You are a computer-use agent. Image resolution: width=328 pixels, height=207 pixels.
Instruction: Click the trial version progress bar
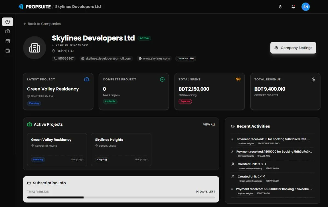click(x=121, y=197)
